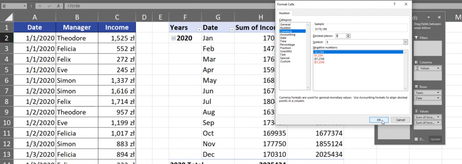The height and width of the screenshot is (164, 462).
Task: Select Fraction in the Category list
Action: [286, 48]
